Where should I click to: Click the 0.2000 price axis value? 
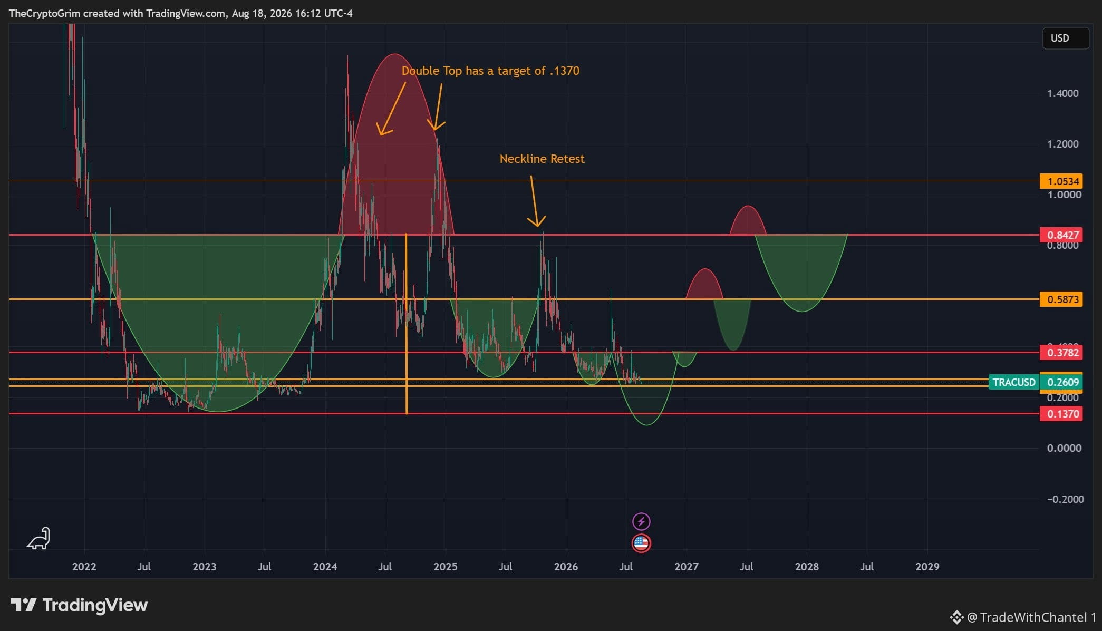pyautogui.click(x=1062, y=397)
